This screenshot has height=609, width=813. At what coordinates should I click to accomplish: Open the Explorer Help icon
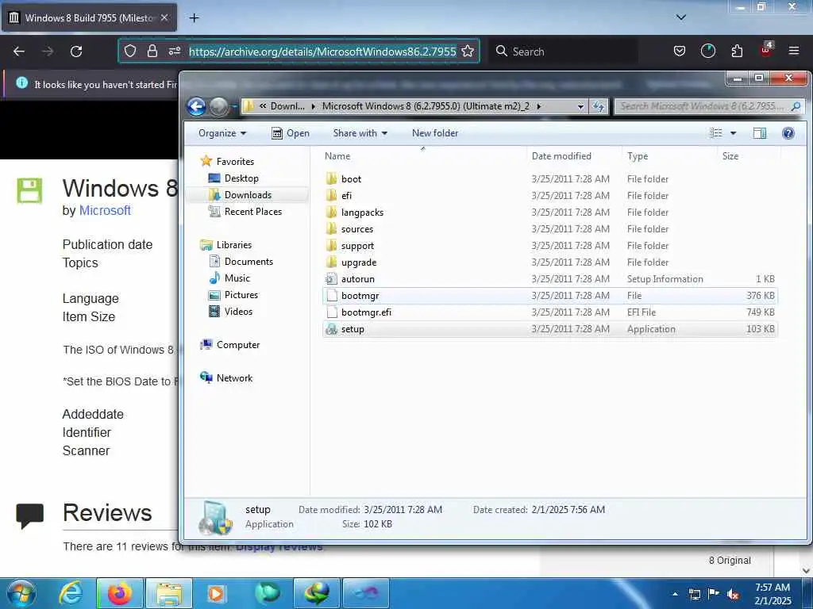click(x=788, y=133)
